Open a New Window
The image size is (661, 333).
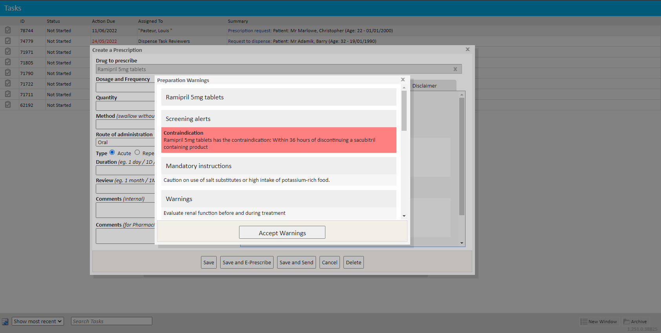(599, 322)
